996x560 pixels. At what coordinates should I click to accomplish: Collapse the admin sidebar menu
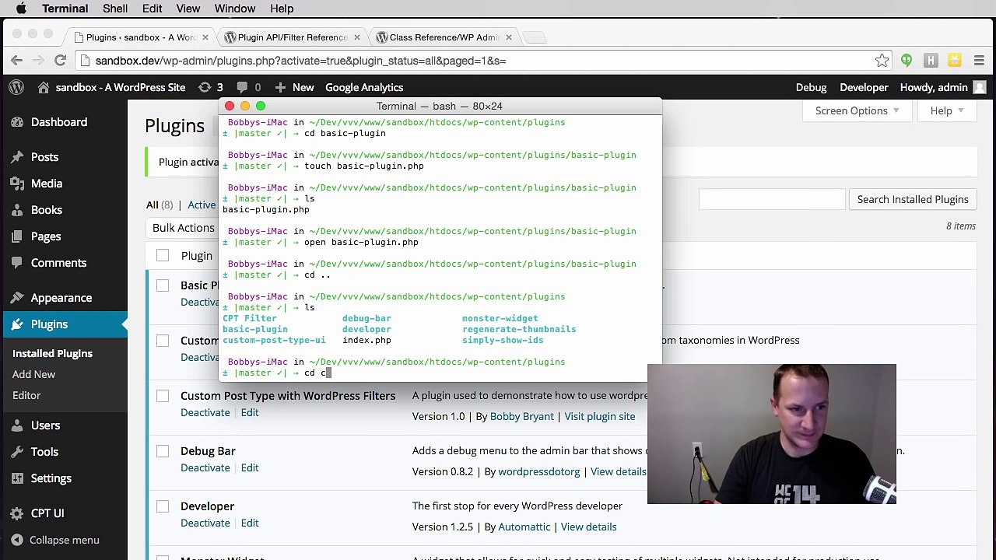pos(55,540)
